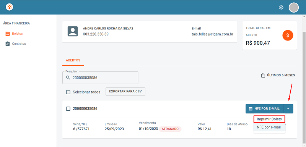Expand the arrow beside NFE por e-mail button

[x=288, y=109]
